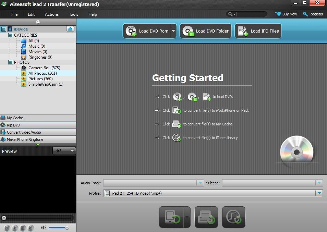The height and width of the screenshot is (232, 327).
Task: Click the Movies film icon in categories
Action: click(24, 51)
